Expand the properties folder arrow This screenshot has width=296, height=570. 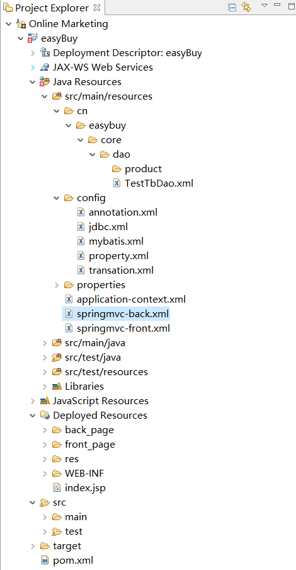click(x=57, y=285)
